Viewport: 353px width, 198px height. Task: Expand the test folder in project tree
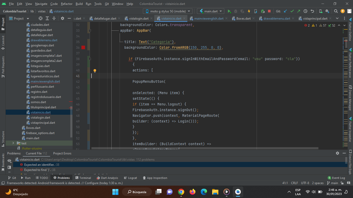click(13, 143)
